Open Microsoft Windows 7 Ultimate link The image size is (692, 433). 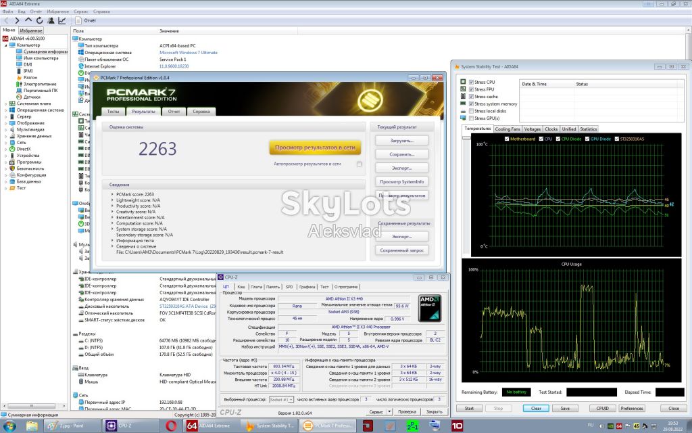click(x=189, y=53)
